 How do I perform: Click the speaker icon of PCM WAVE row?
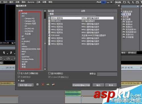click(49, 35)
